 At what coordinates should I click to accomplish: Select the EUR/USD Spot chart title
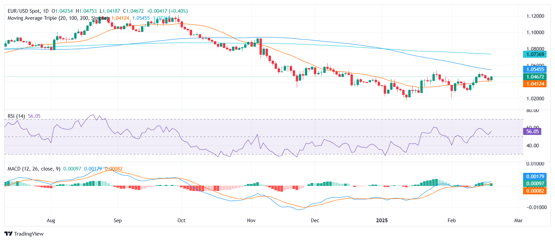pyautogui.click(x=28, y=11)
